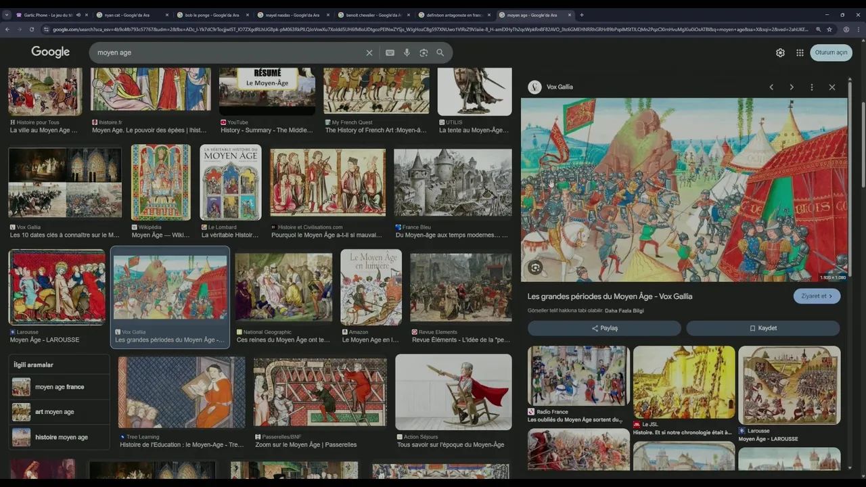This screenshot has width=866, height=487.
Task: Start voice search with the microphone icon
Action: pos(407,53)
